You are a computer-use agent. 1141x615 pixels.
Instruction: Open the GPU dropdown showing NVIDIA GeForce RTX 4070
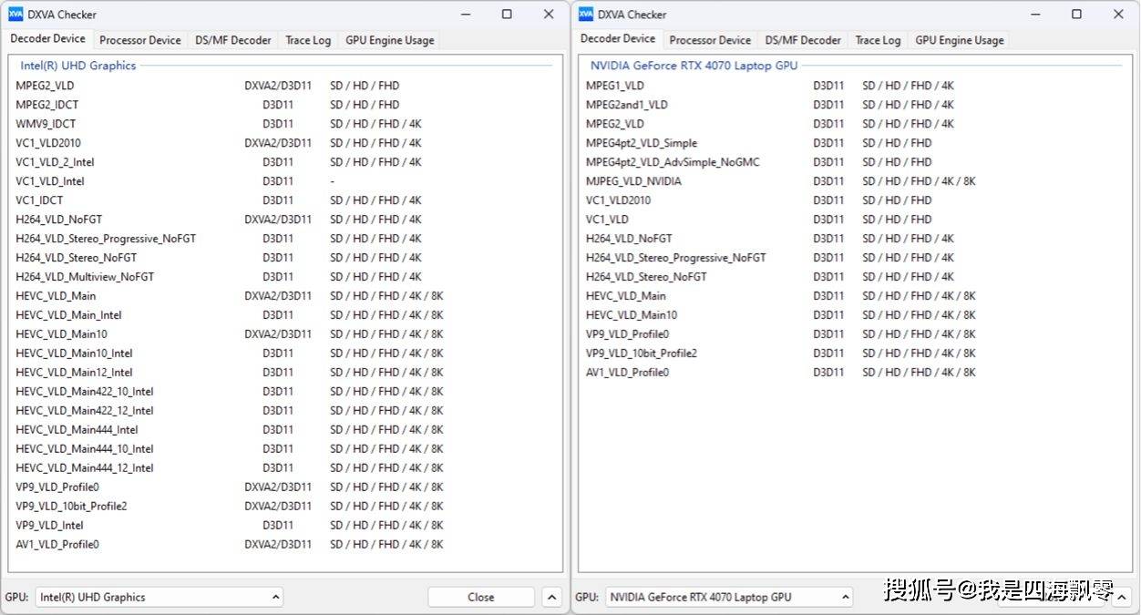click(729, 598)
